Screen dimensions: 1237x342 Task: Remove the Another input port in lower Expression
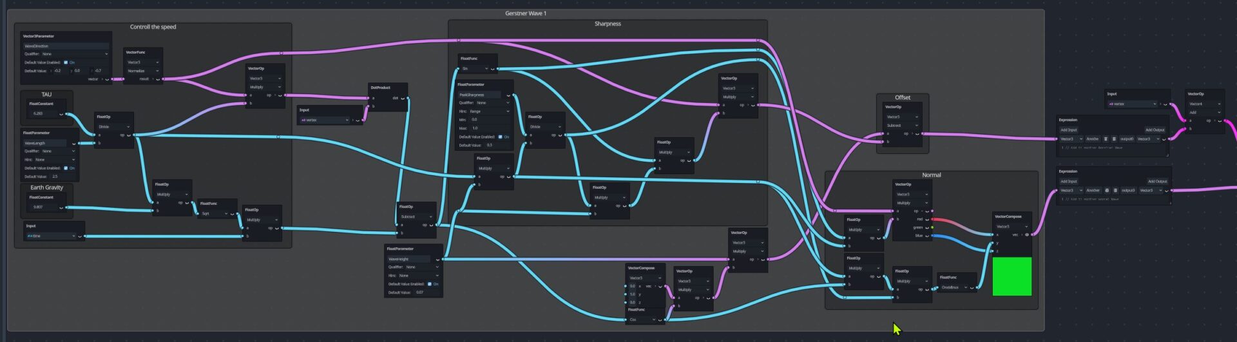coord(1107,190)
